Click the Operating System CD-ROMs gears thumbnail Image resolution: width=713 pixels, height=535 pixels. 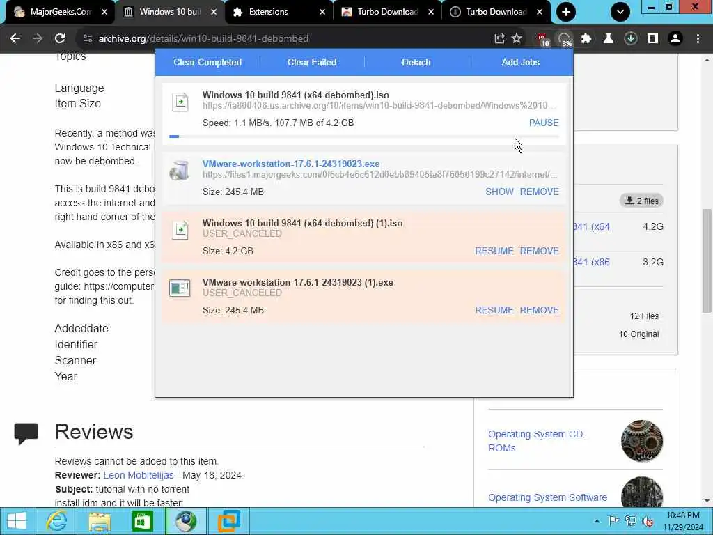[641, 441]
